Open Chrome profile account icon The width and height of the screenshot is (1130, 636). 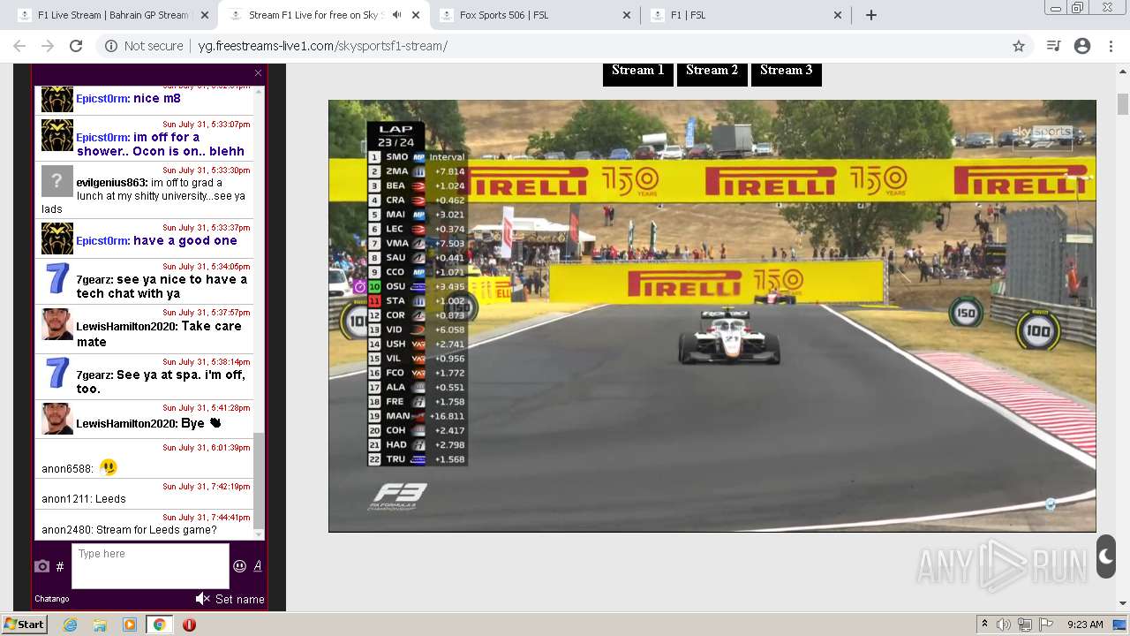1082,46
